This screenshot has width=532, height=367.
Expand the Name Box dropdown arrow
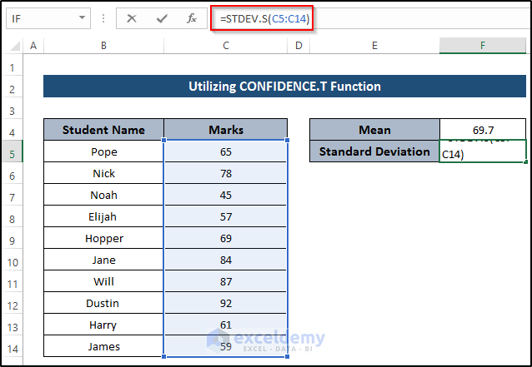82,18
